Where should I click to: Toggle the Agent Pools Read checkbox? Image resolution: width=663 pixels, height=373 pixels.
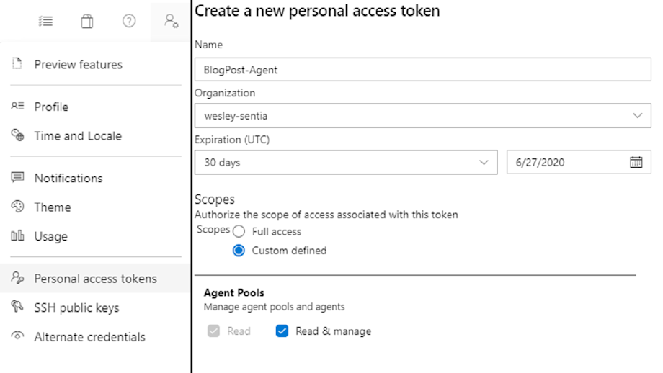pos(213,331)
